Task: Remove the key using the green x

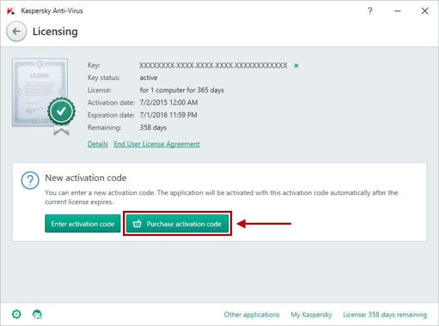Action: click(296, 66)
